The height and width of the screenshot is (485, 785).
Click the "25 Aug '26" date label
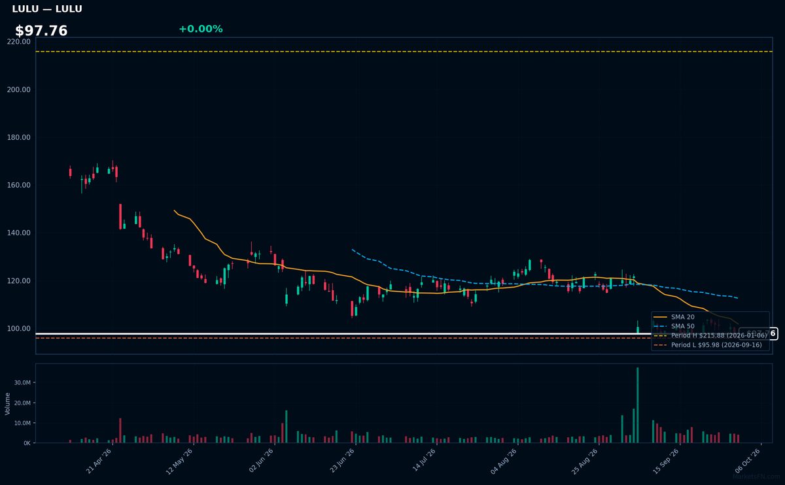(585, 461)
